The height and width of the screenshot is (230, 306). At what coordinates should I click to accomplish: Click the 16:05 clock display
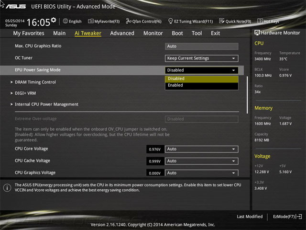click(38, 22)
